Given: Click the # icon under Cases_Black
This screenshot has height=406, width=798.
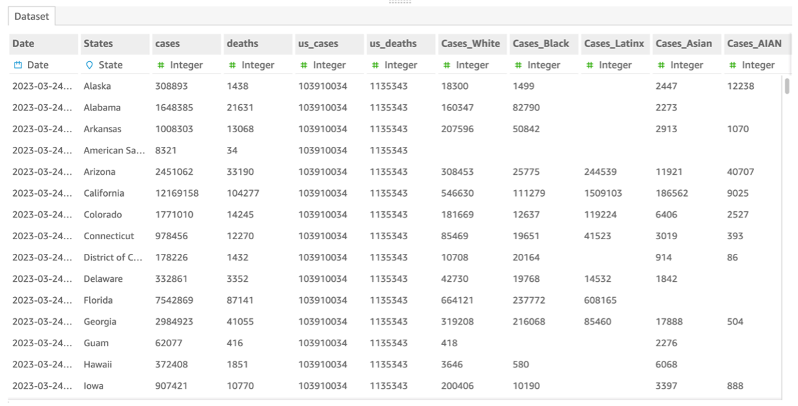Looking at the screenshot, I should 517,64.
